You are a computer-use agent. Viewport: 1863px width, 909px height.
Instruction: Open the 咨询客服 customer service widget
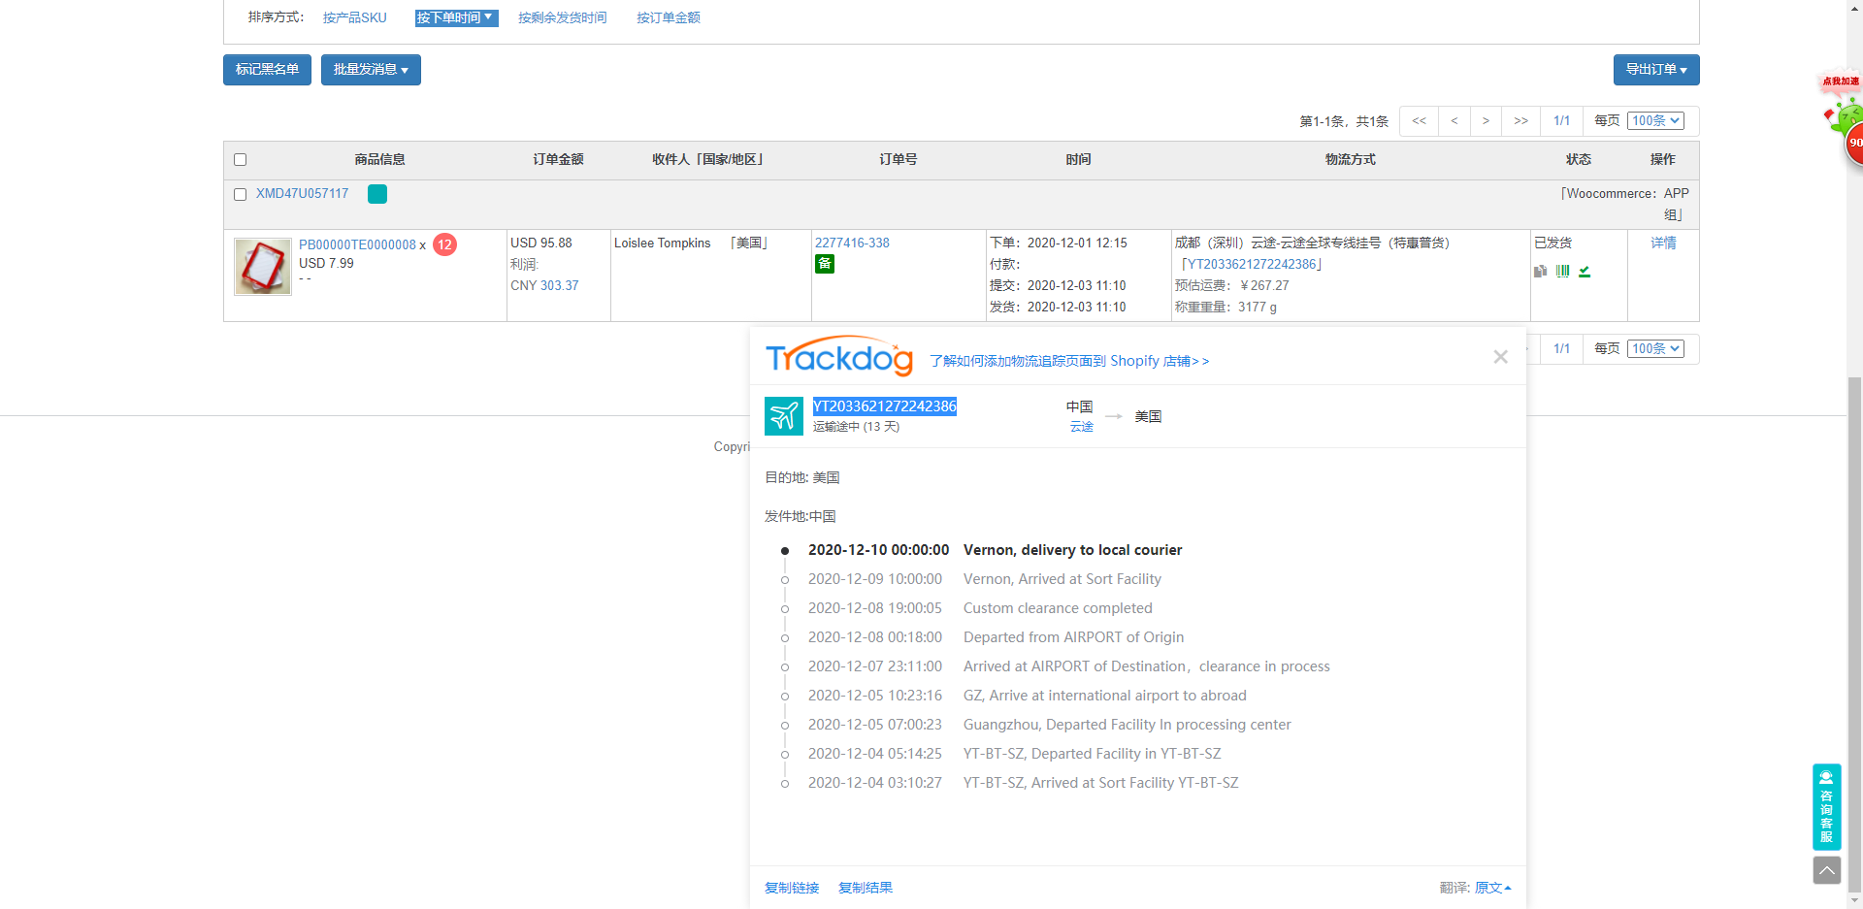[x=1826, y=806]
